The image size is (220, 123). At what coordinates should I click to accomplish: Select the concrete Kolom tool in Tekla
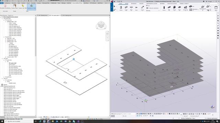click(164, 8)
